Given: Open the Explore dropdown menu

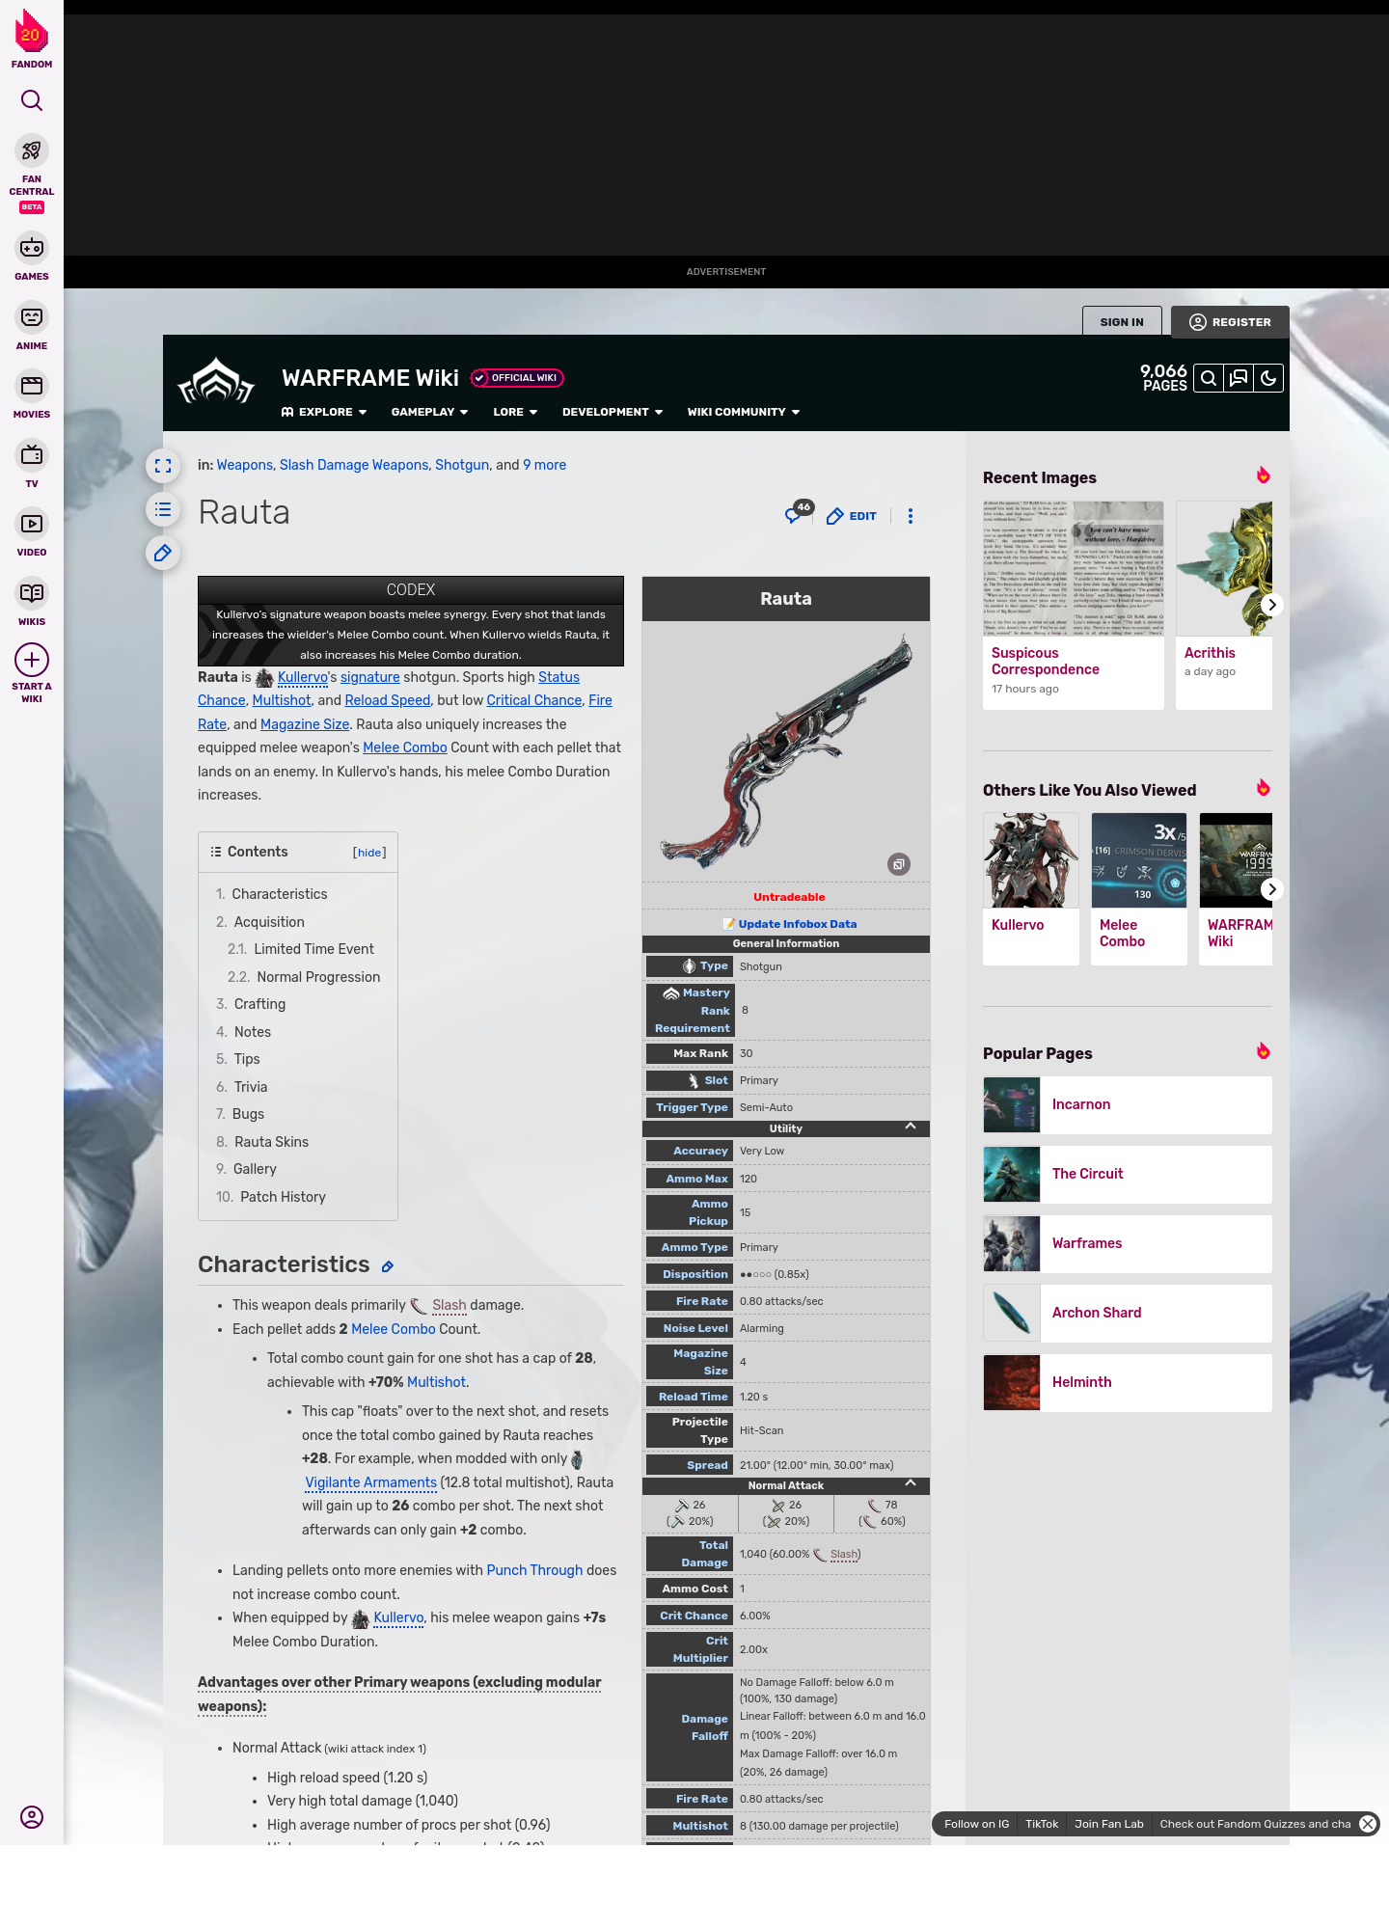Looking at the screenshot, I should click(x=324, y=412).
